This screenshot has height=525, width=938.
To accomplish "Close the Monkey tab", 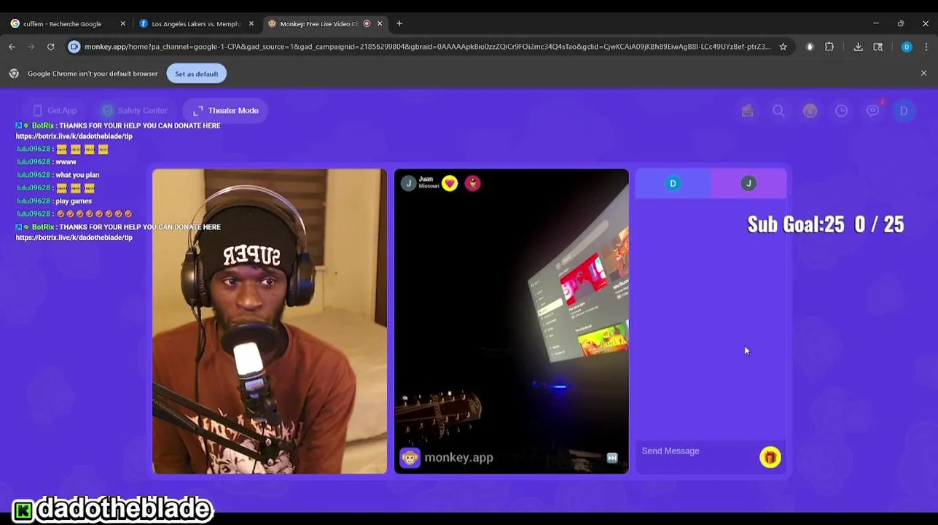I will (380, 24).
